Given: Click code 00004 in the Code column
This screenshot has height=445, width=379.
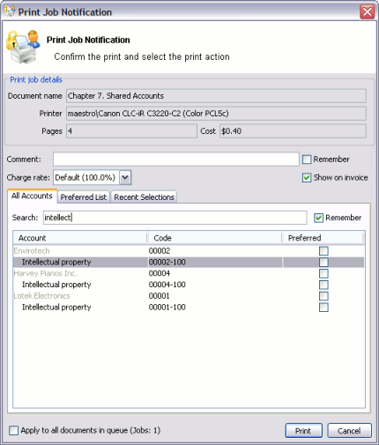Looking at the screenshot, I should click(x=160, y=273).
